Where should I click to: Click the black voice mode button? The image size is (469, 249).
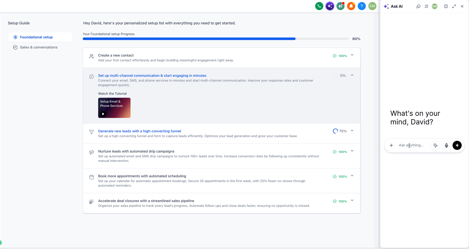point(457,145)
